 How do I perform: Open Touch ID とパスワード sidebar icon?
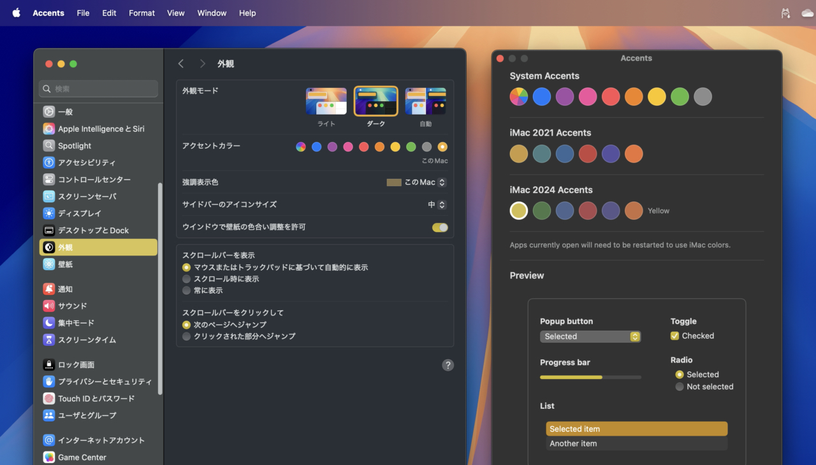[49, 398]
